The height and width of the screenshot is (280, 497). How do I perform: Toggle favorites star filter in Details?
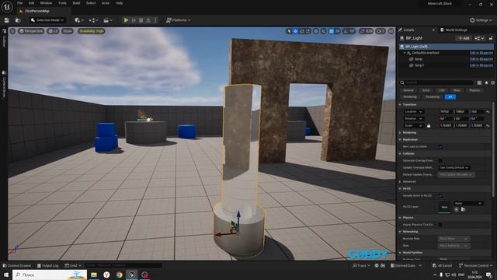486,82
